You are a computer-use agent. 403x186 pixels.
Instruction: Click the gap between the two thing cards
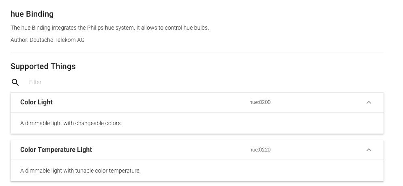click(x=197, y=137)
